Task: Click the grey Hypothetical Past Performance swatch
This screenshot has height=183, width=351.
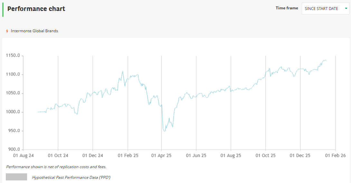Action: pyautogui.click(x=16, y=177)
